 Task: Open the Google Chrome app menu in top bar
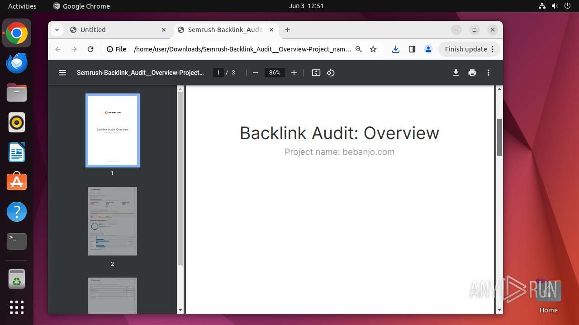[81, 6]
